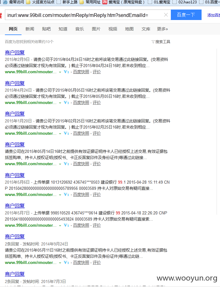Viewport: 220px width, 287px height.
Task: Click V1 credibility icon on 2015年1月20日 result
Action: click(x=66, y=133)
